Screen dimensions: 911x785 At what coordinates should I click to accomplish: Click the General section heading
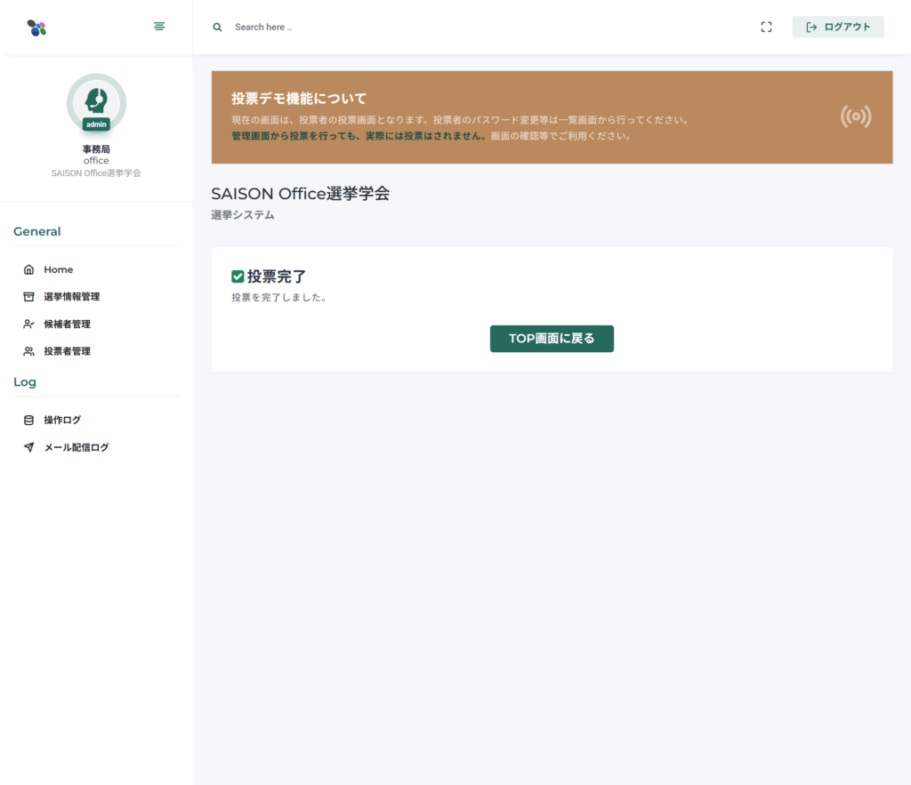tap(37, 231)
